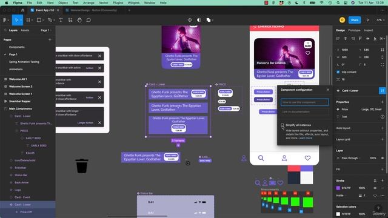The image size is (388, 218).
Task: Go to the home icon
Action: [23, 10]
